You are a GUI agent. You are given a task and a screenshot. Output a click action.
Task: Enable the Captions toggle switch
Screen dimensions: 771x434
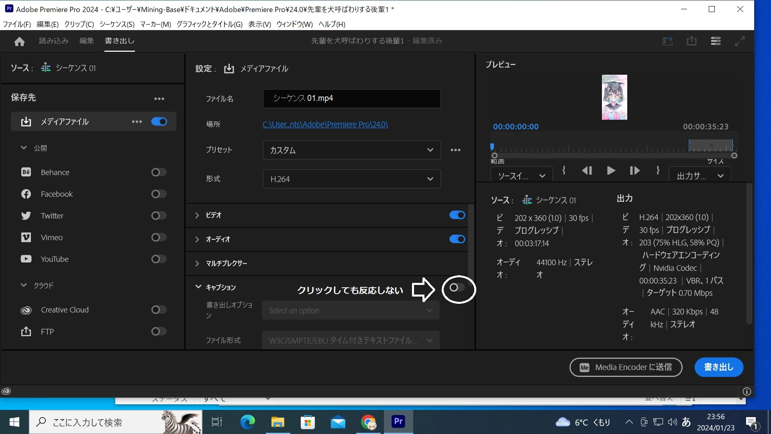click(457, 287)
